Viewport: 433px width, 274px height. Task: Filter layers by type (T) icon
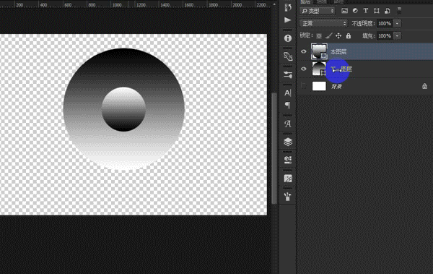366,11
